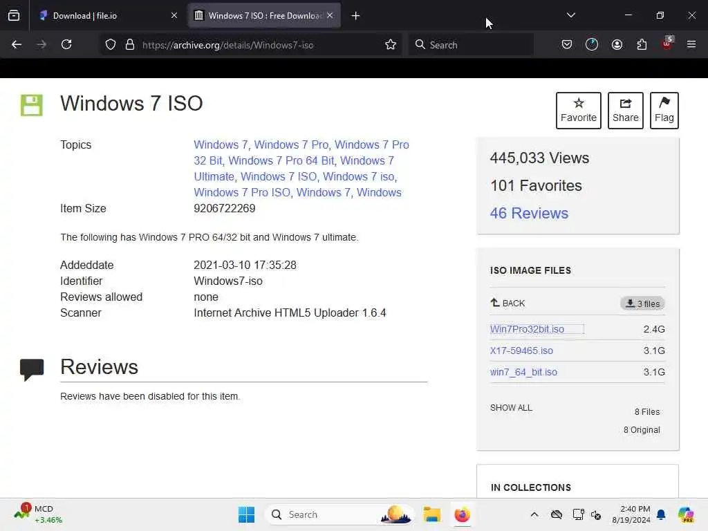Open Firefox application hamburger menu
Screen dimensions: 708x531
point(691,44)
